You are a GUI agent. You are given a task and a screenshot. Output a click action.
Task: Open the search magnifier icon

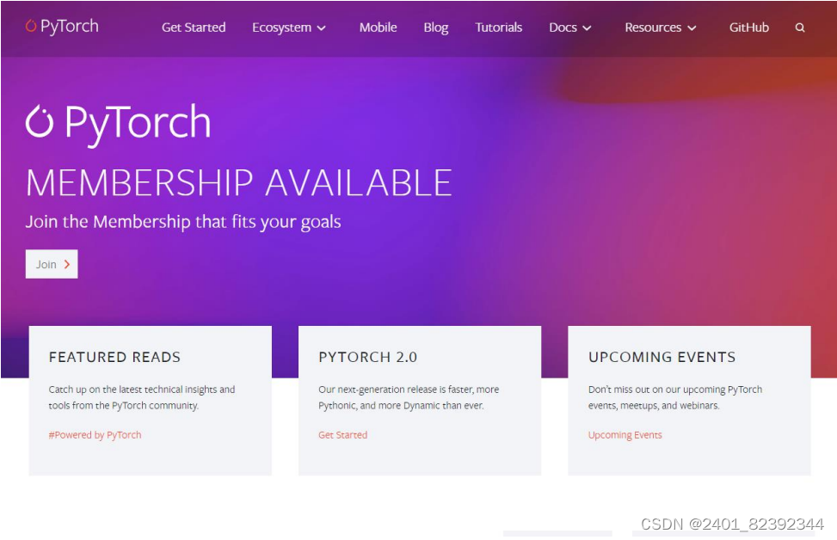tap(800, 28)
